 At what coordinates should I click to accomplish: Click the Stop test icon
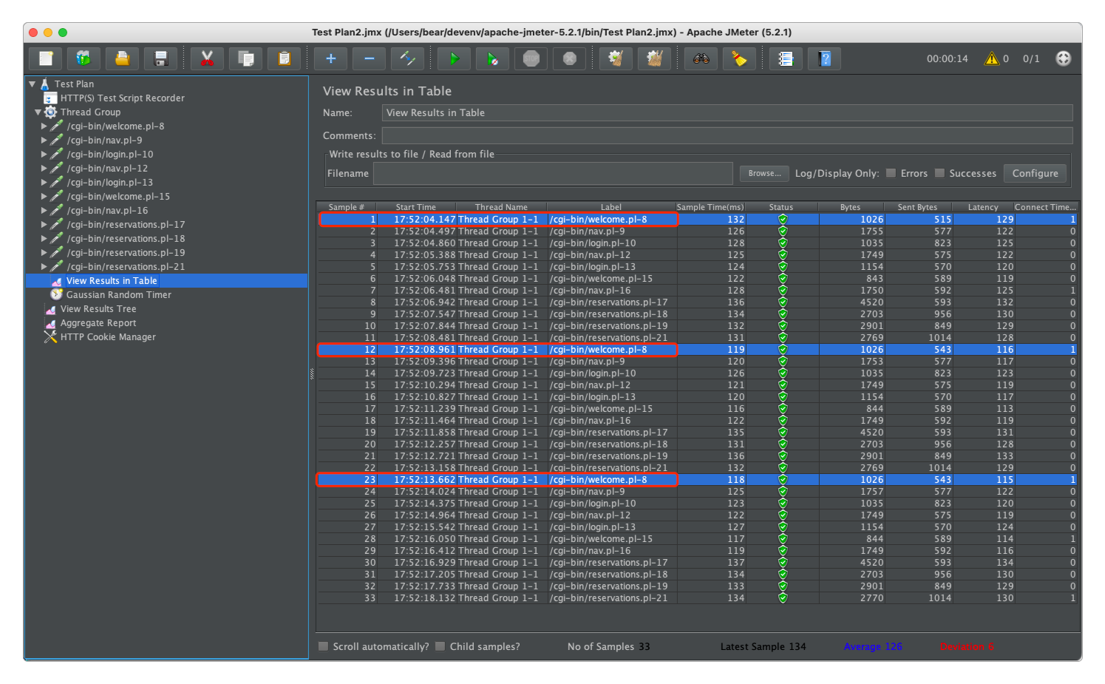click(x=531, y=58)
